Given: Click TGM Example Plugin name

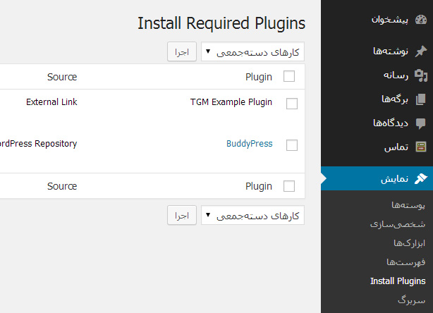Looking at the screenshot, I should point(231,102).
